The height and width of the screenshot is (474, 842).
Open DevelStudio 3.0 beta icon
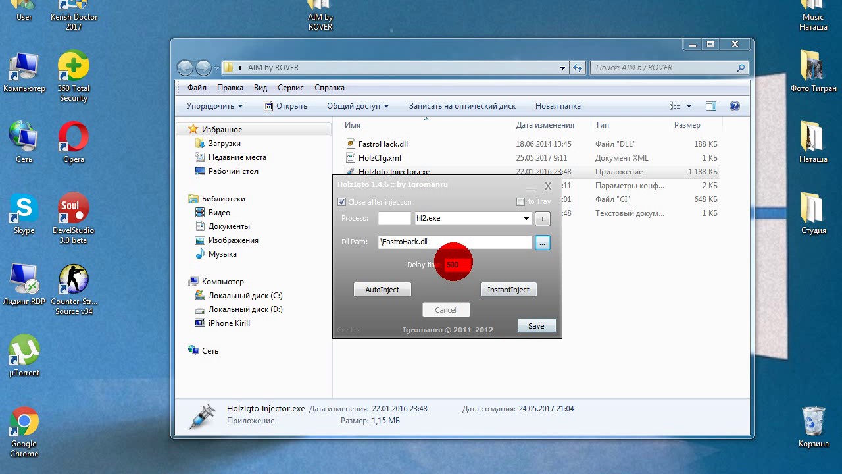point(73,218)
